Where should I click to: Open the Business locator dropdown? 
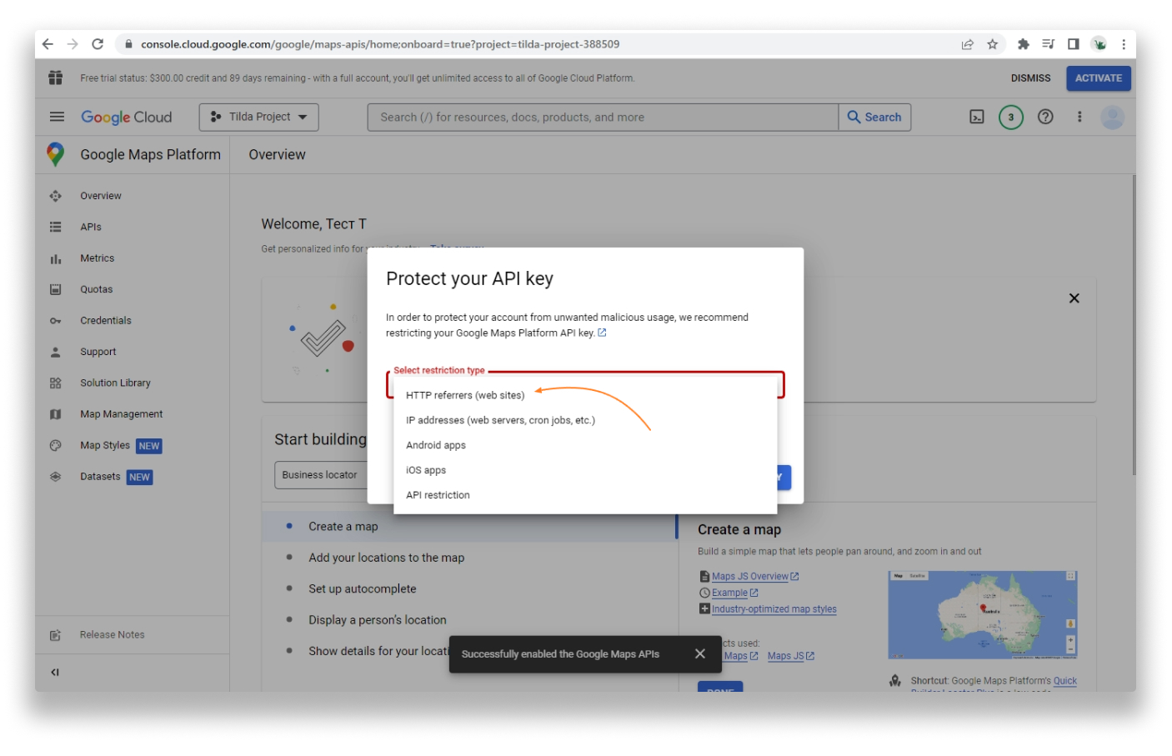320,475
